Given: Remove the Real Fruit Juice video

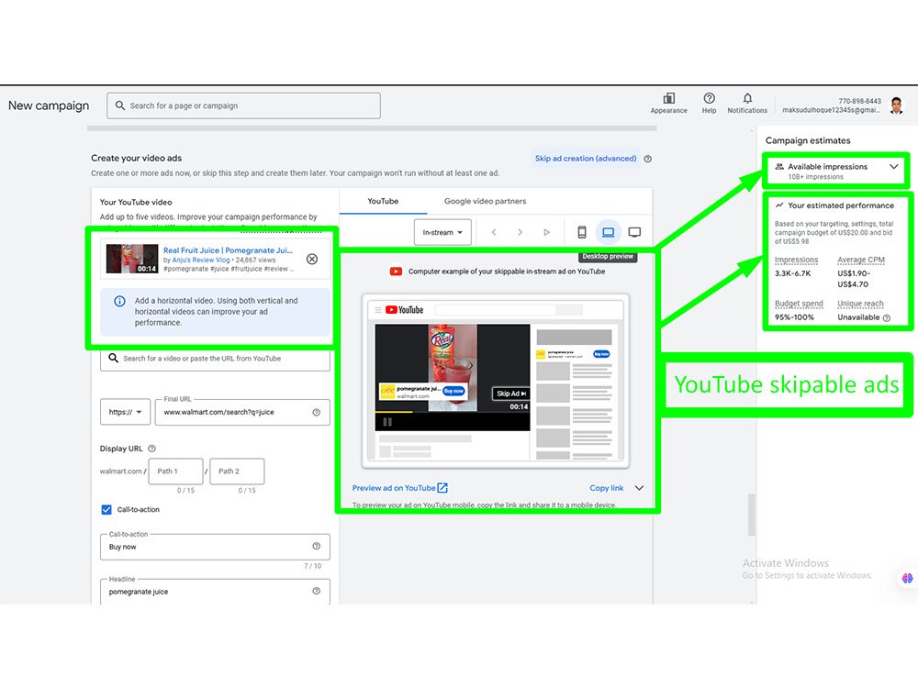Looking at the screenshot, I should coord(312,259).
